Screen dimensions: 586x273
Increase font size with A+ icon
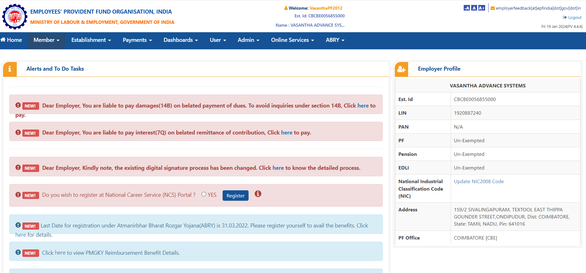click(x=481, y=8)
